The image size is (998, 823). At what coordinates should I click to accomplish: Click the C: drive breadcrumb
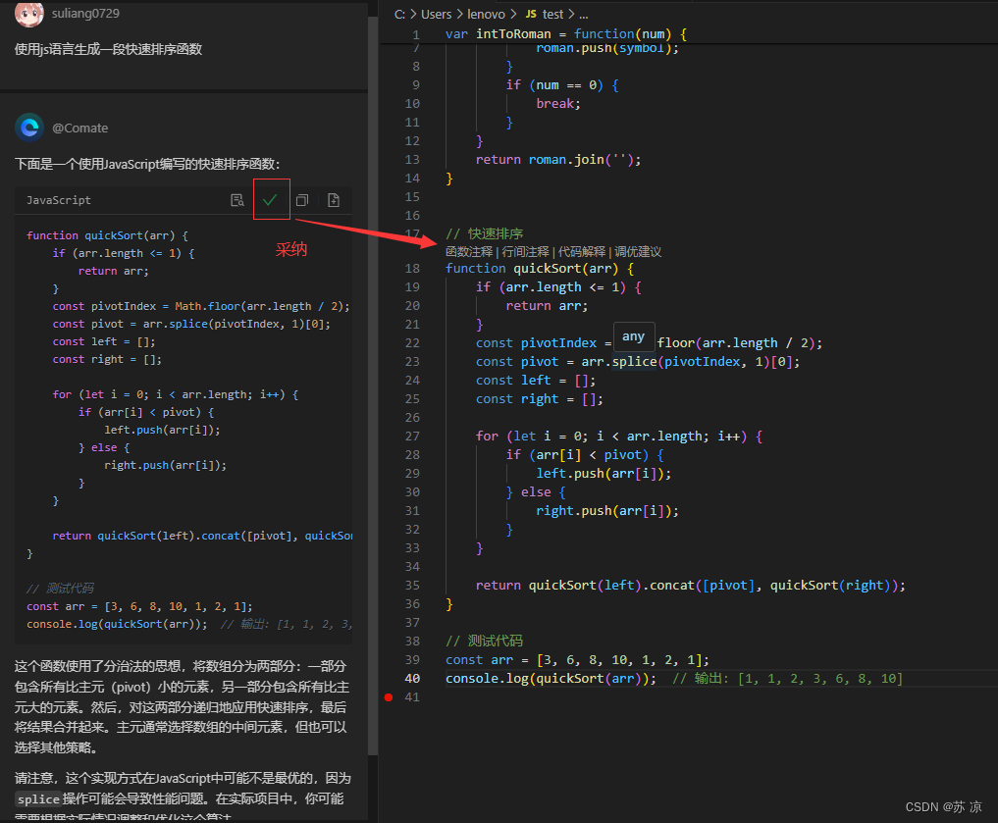click(399, 14)
